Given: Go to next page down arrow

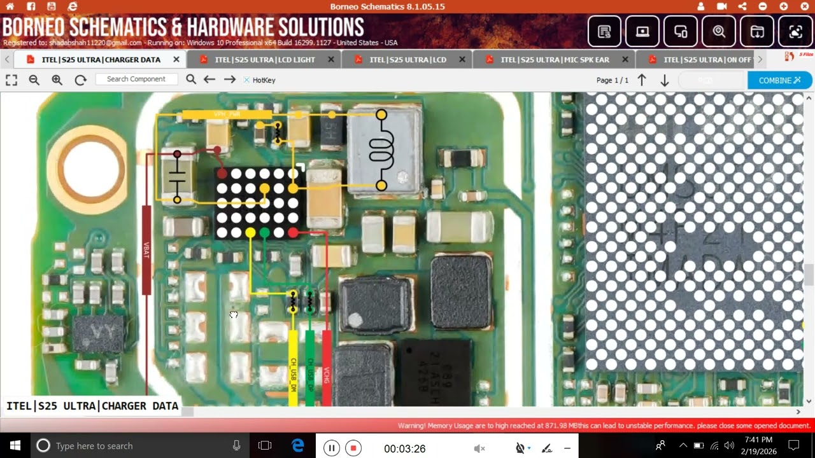Looking at the screenshot, I should click(x=664, y=80).
